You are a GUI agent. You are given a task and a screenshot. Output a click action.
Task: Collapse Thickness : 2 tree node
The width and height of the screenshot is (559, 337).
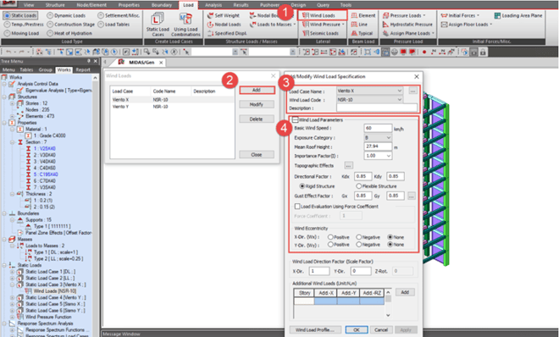(12, 194)
